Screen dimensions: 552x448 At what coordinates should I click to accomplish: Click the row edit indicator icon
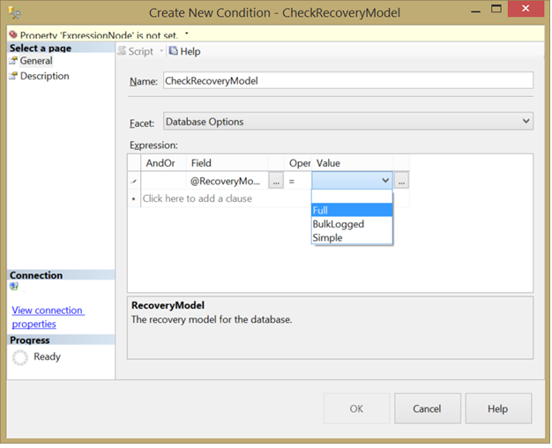tap(134, 182)
